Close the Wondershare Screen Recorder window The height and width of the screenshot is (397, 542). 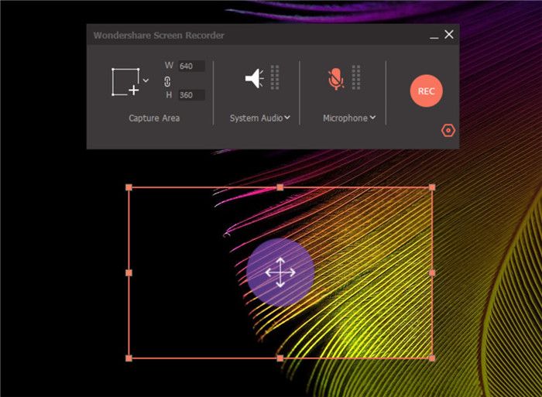[x=449, y=34]
